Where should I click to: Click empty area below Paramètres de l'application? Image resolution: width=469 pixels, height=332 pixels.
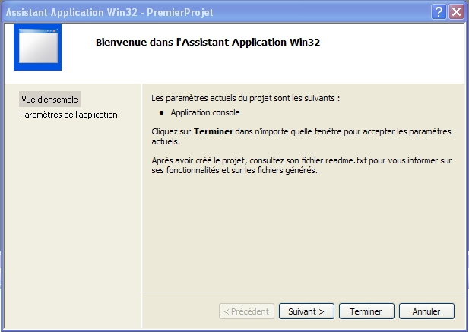click(72, 213)
